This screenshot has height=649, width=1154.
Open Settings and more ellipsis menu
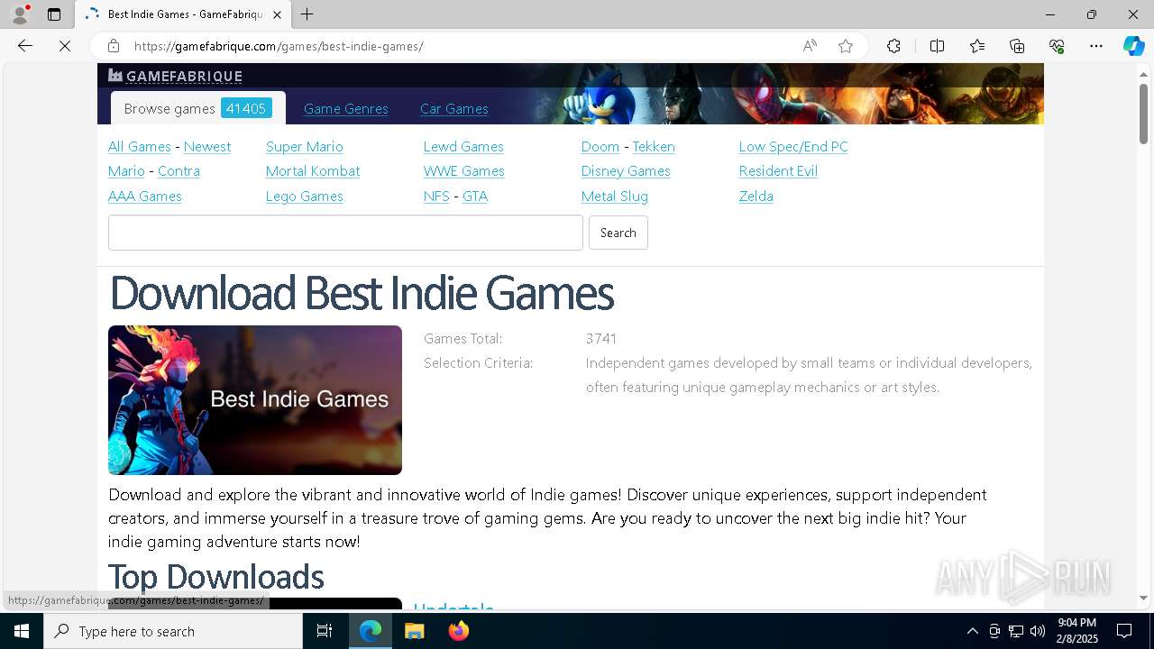(x=1096, y=46)
